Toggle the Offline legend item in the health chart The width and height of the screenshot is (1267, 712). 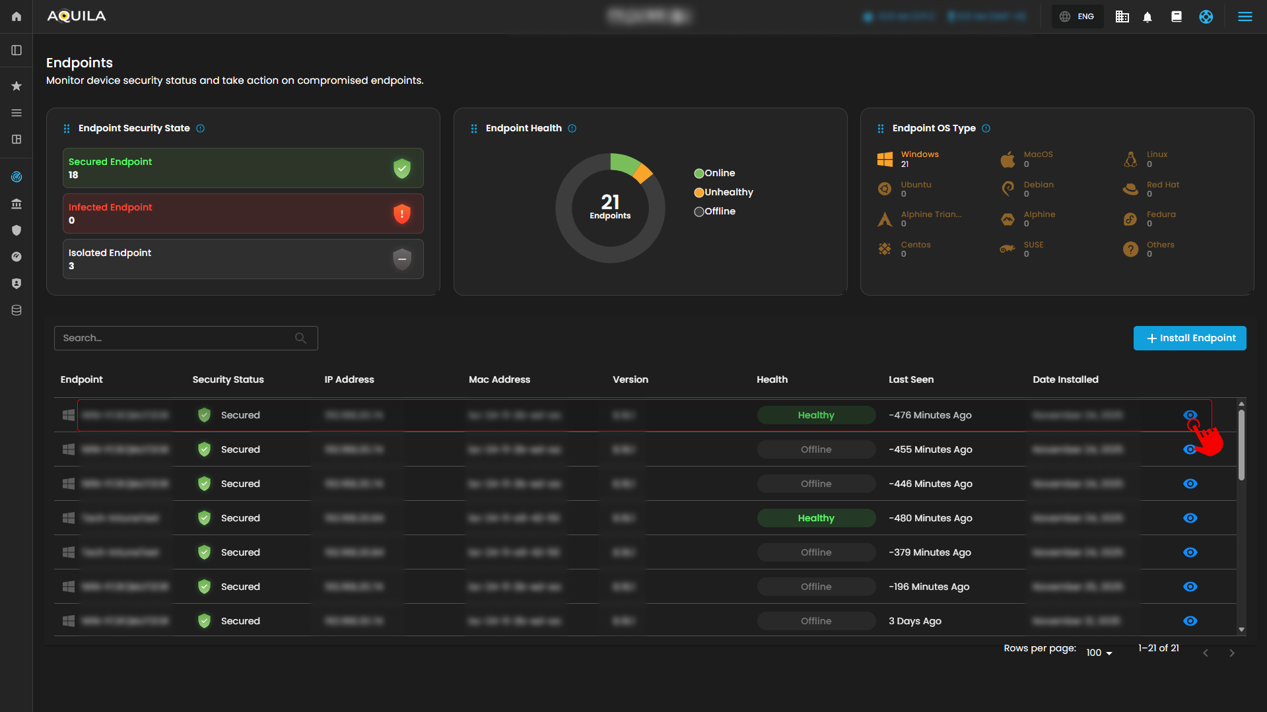point(714,212)
